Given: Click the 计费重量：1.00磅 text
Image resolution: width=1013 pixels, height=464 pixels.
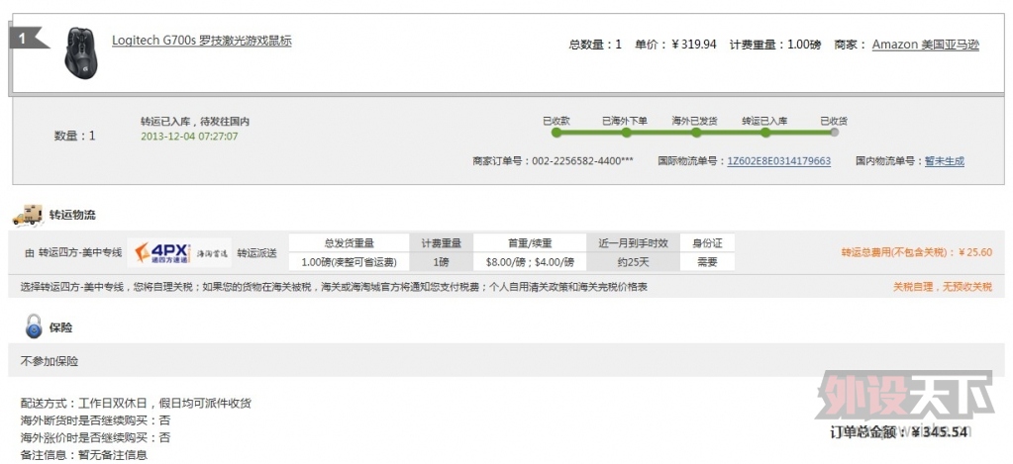Looking at the screenshot, I should coord(775,45).
